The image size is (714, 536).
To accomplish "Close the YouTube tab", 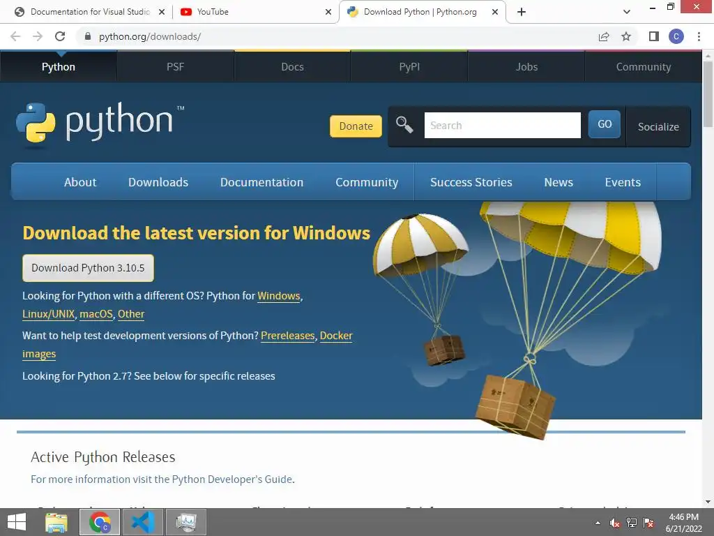I will 328,12.
